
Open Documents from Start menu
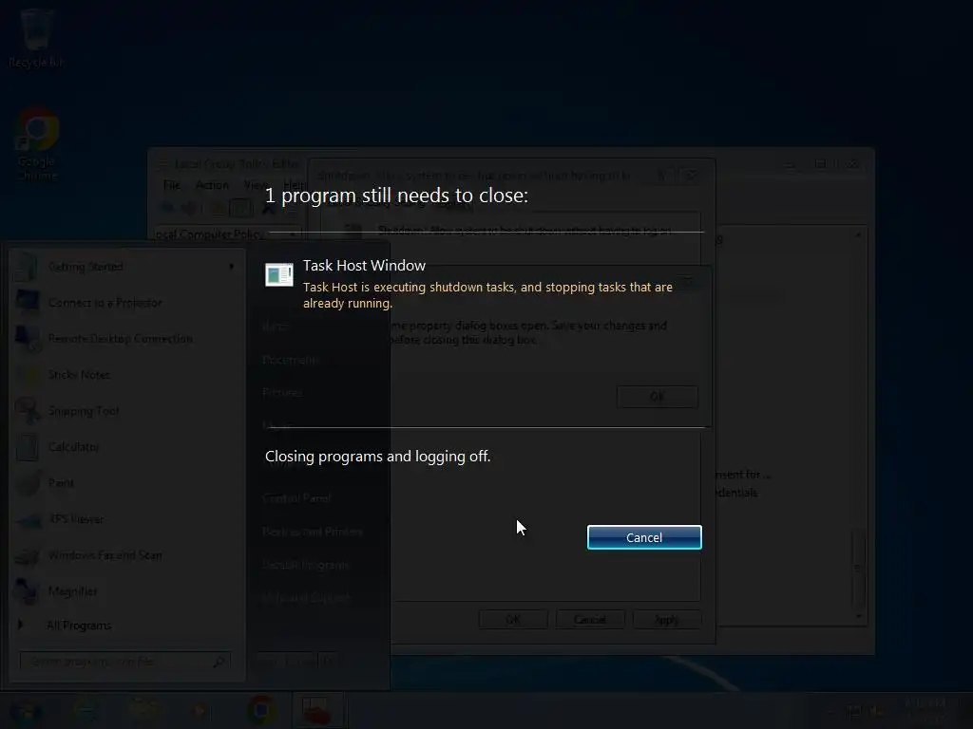pos(290,360)
